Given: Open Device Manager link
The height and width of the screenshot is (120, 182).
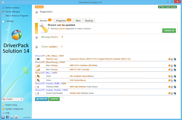Looking at the screenshot, I should [13, 12].
